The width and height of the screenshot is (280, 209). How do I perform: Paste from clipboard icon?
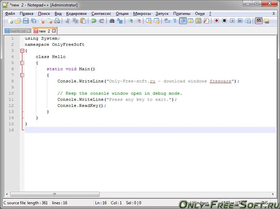point(83,21)
